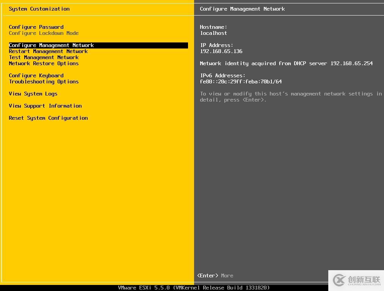The image size is (384, 291).
Task: Click the Configure Management Network panel title
Action: [x=242, y=9]
